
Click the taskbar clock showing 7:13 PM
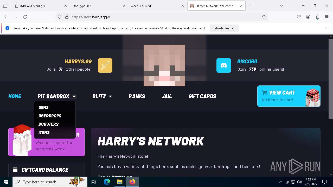[311, 182]
